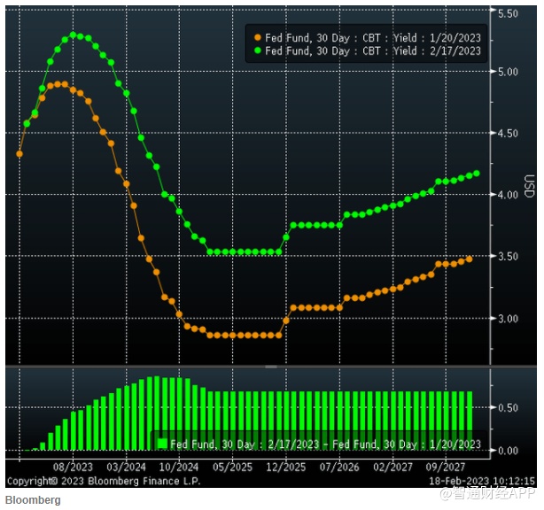Click the Bloomberg source caption below the chart
The image size is (544, 510).
click(x=33, y=500)
